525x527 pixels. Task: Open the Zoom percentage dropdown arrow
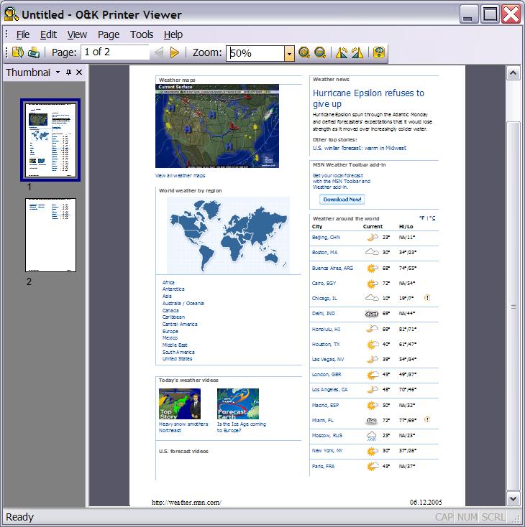[289, 53]
